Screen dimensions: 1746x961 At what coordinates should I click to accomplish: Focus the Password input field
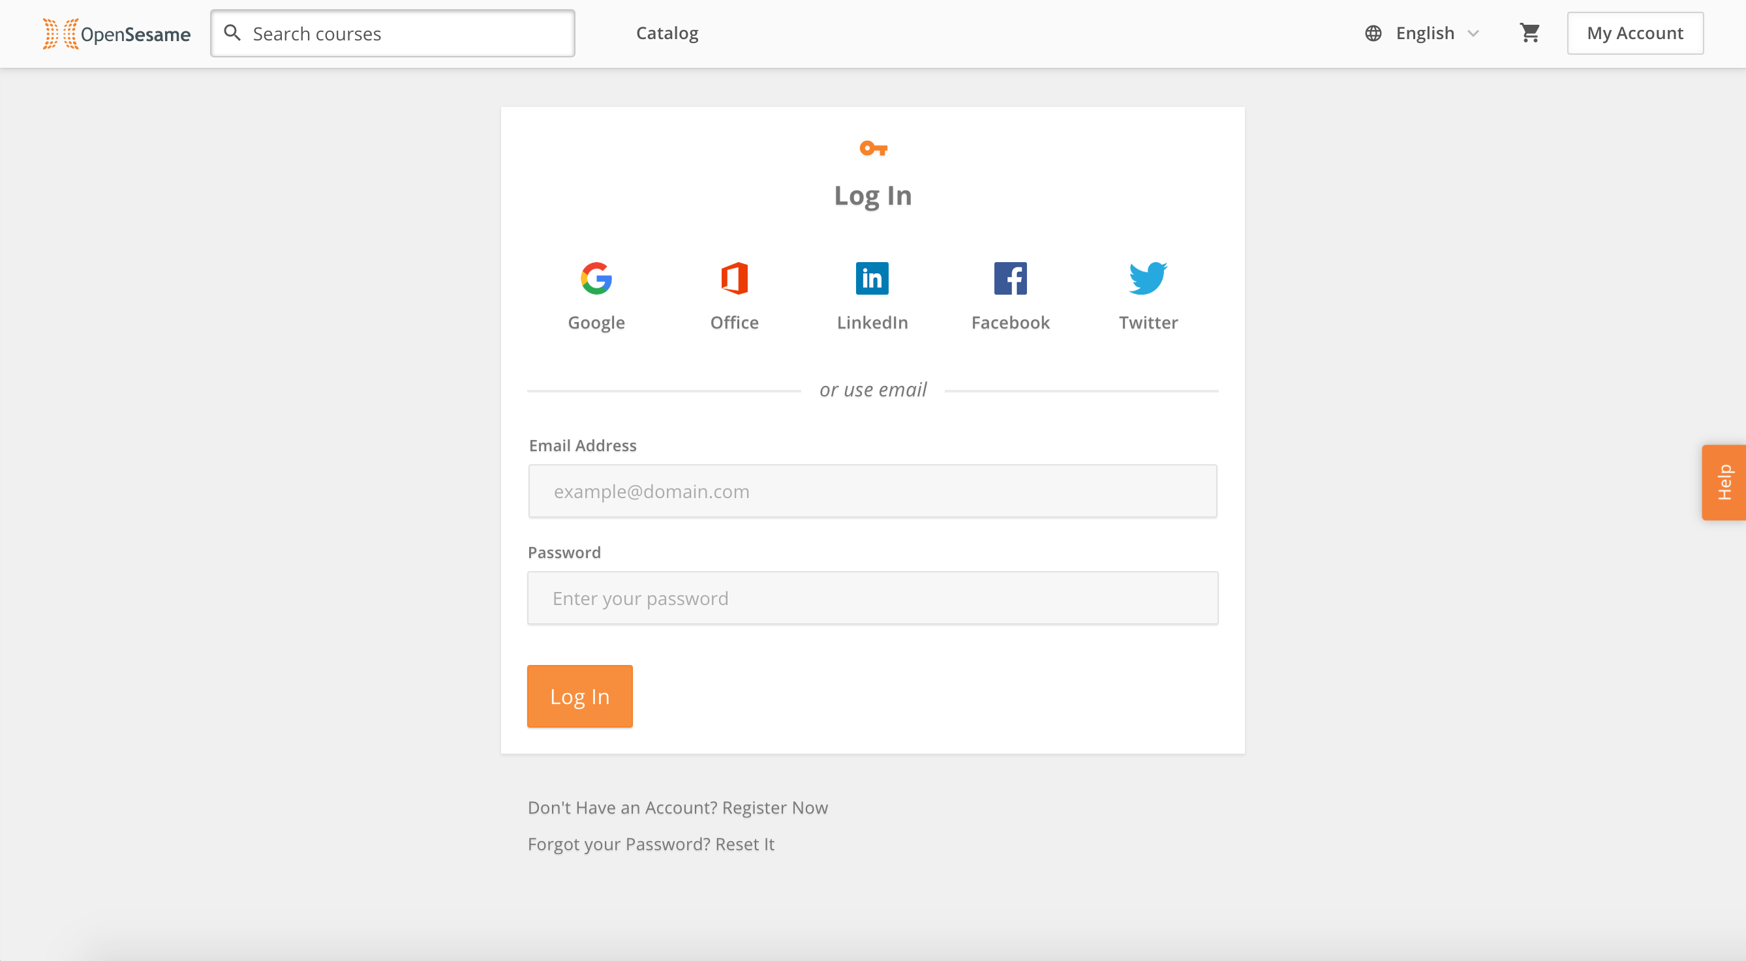tap(872, 598)
